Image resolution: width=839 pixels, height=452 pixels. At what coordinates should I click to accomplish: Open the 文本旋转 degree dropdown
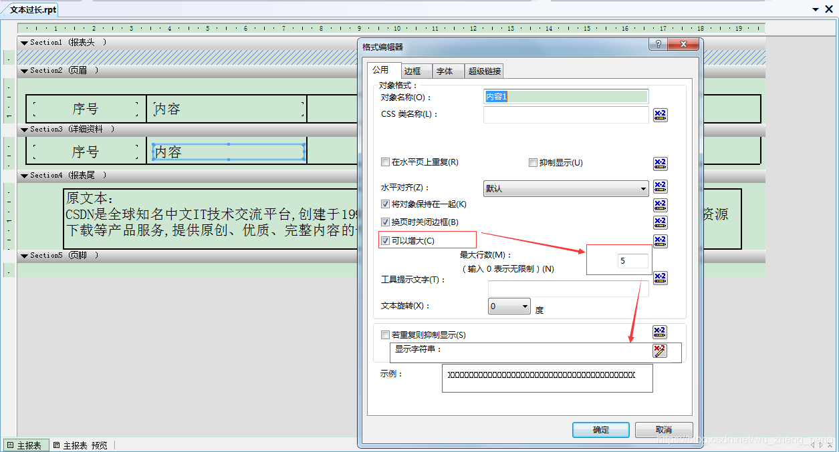(509, 306)
